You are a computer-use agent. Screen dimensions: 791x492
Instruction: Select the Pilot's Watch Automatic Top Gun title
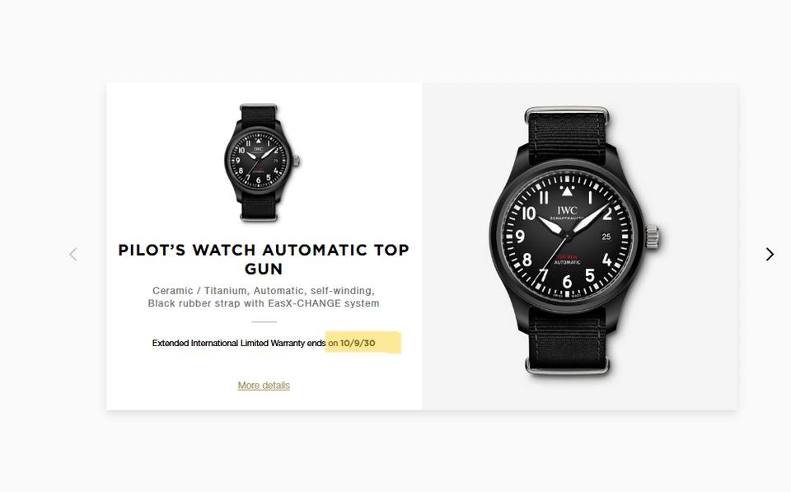point(264,259)
